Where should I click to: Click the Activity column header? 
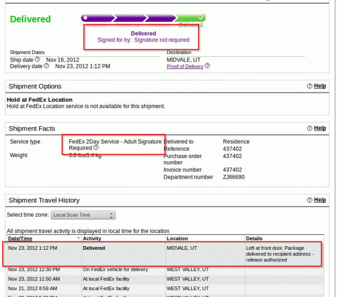[x=92, y=238]
